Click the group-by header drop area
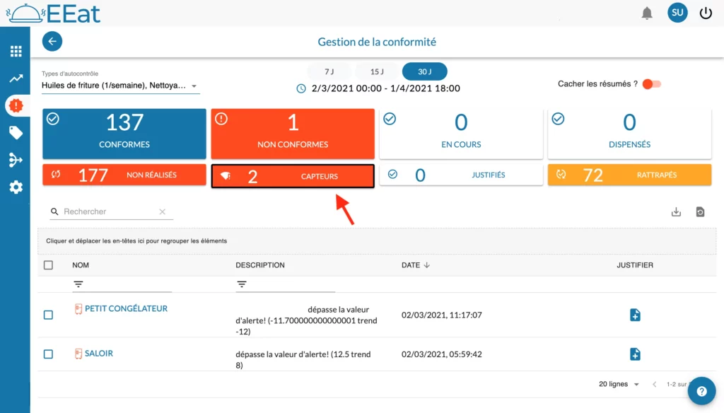 click(377, 241)
